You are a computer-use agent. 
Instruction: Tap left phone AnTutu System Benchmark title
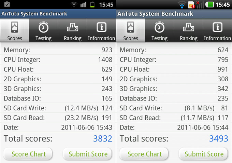point(34,14)
